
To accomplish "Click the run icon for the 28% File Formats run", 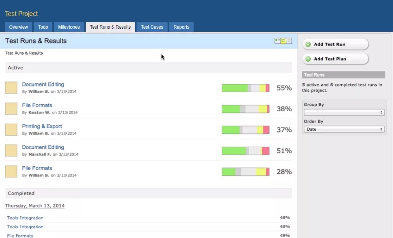I will point(11,171).
